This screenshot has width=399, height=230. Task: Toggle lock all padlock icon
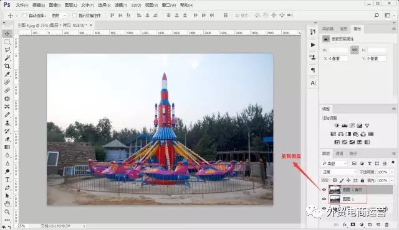(362, 180)
